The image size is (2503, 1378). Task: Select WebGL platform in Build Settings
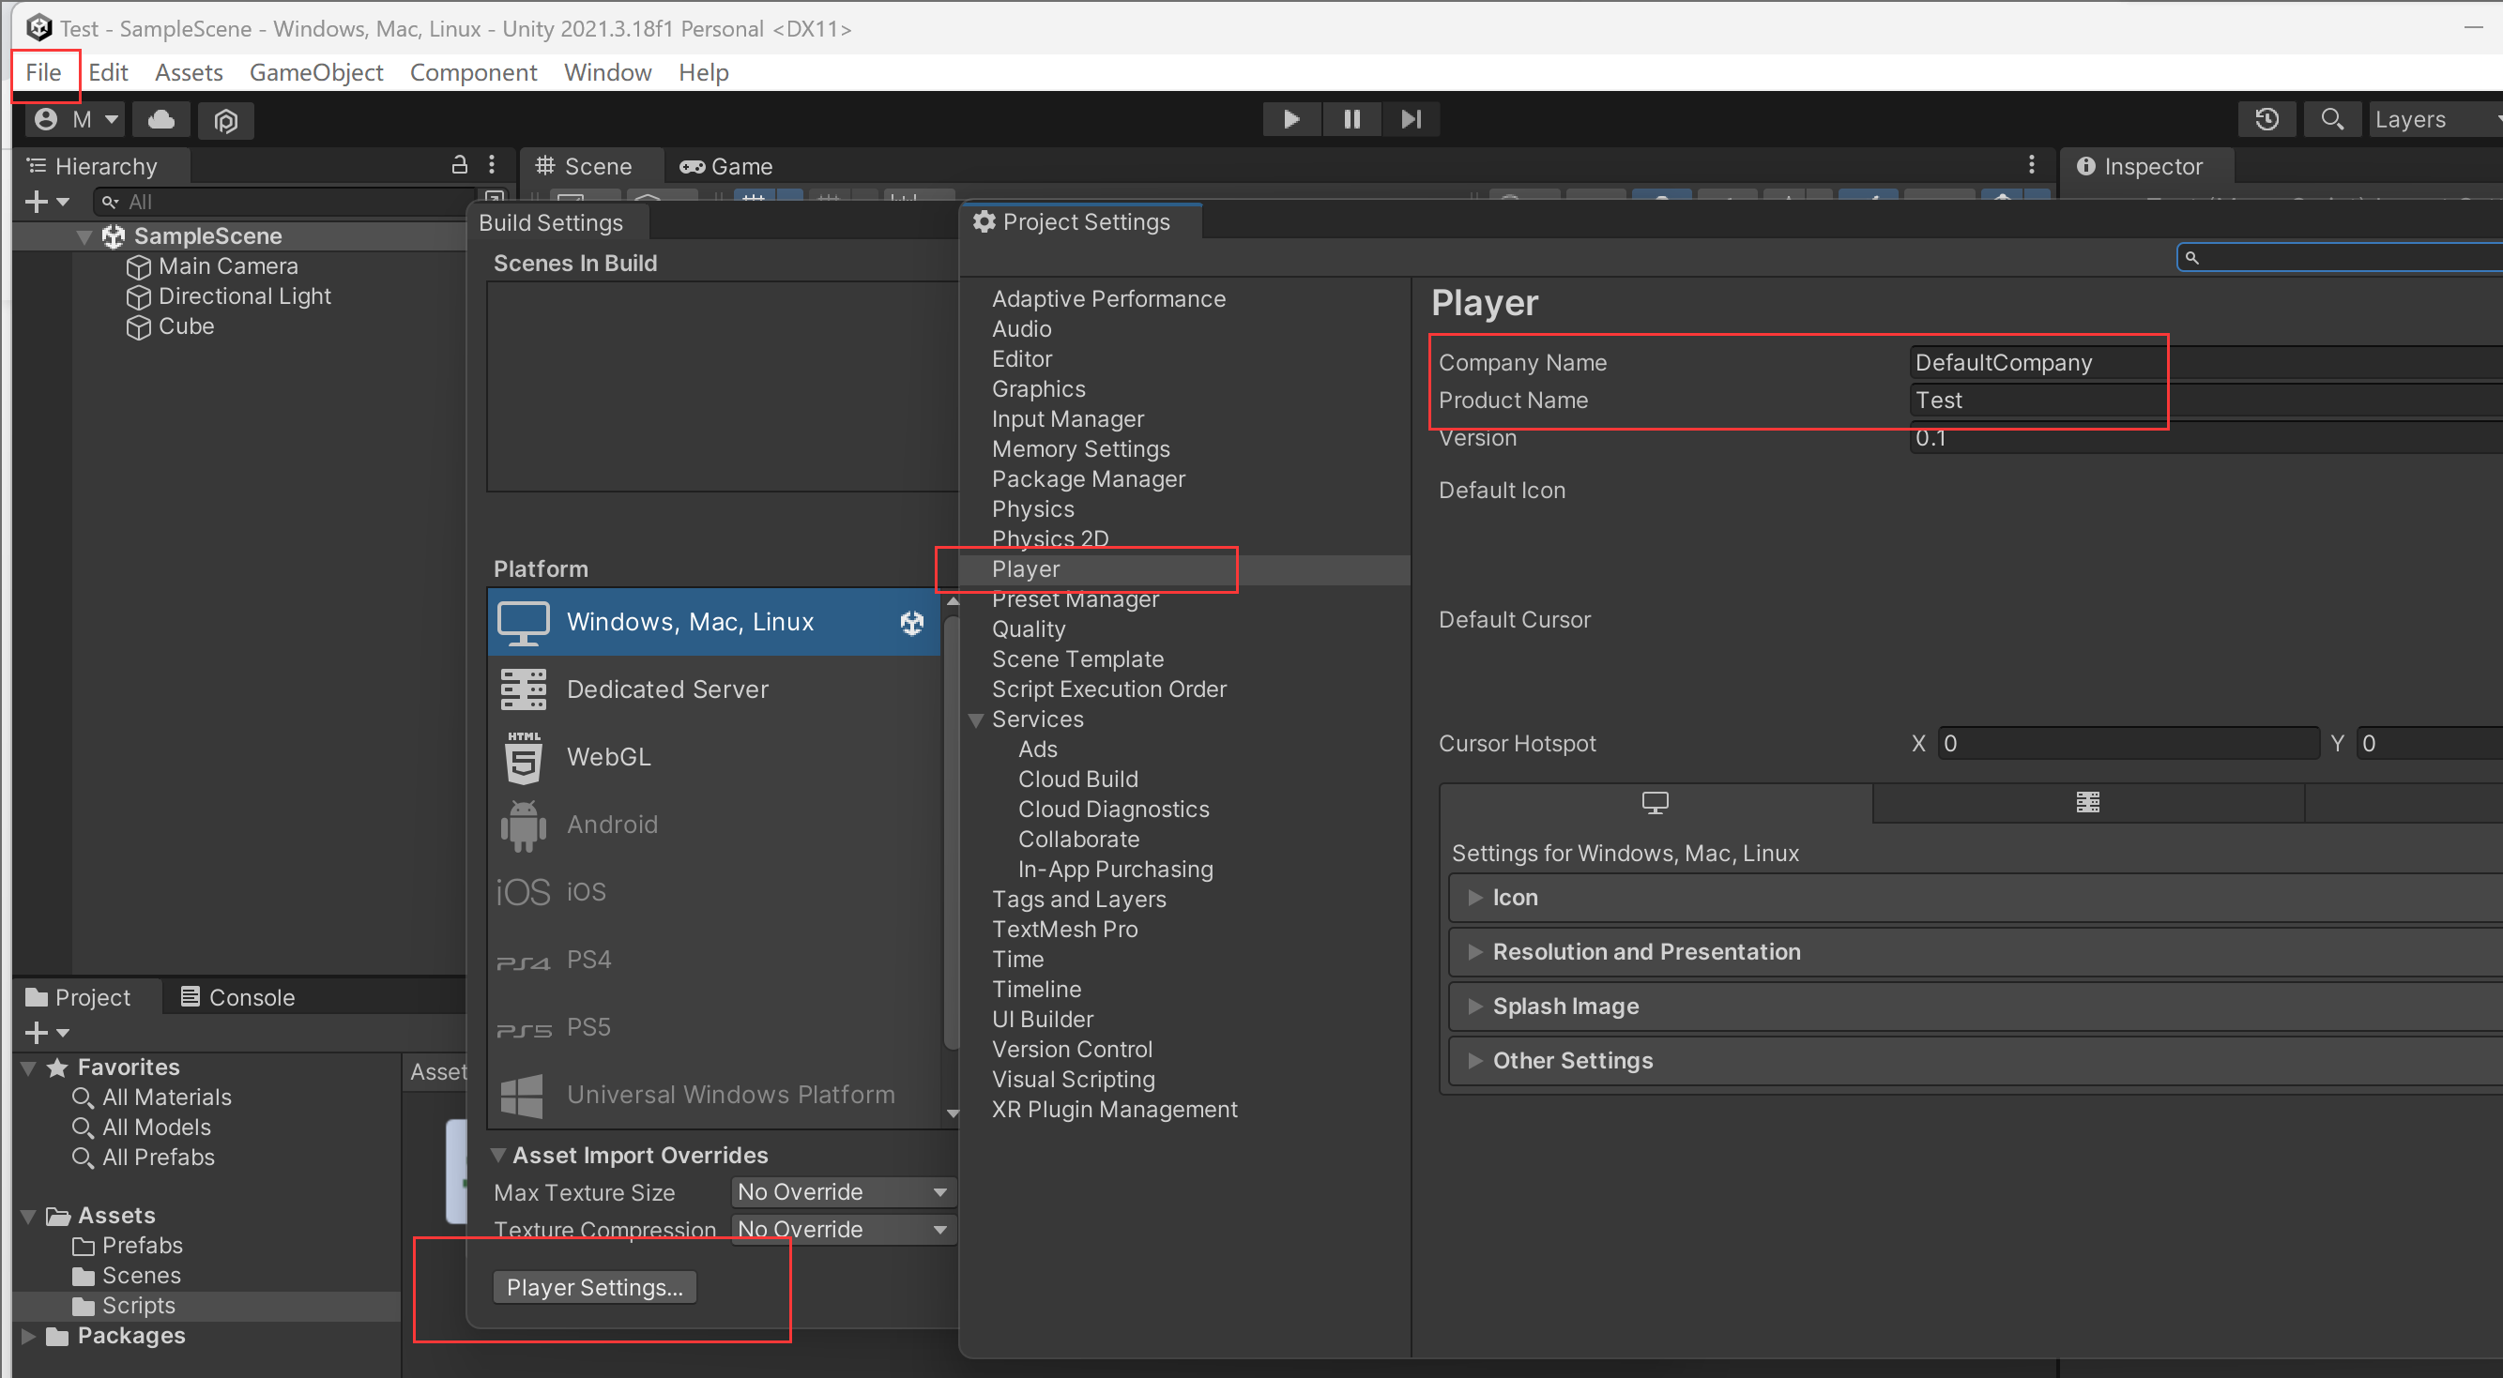point(713,756)
